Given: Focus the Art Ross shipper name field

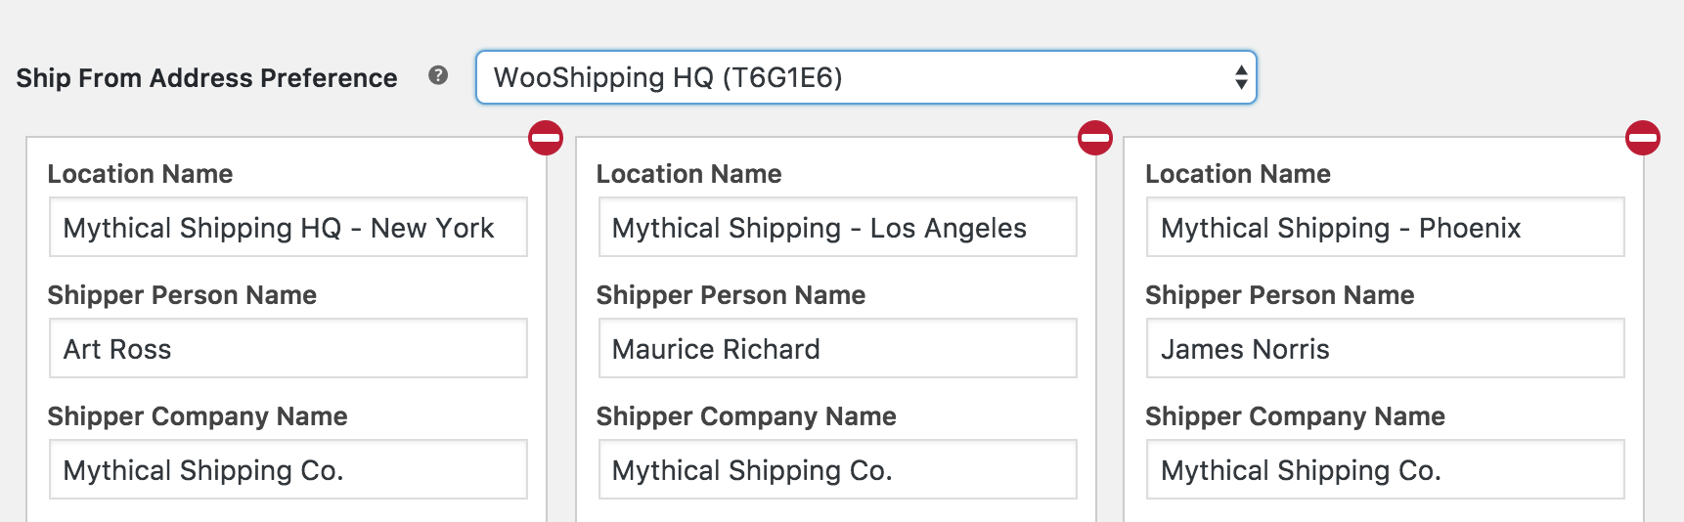Looking at the screenshot, I should [288, 349].
